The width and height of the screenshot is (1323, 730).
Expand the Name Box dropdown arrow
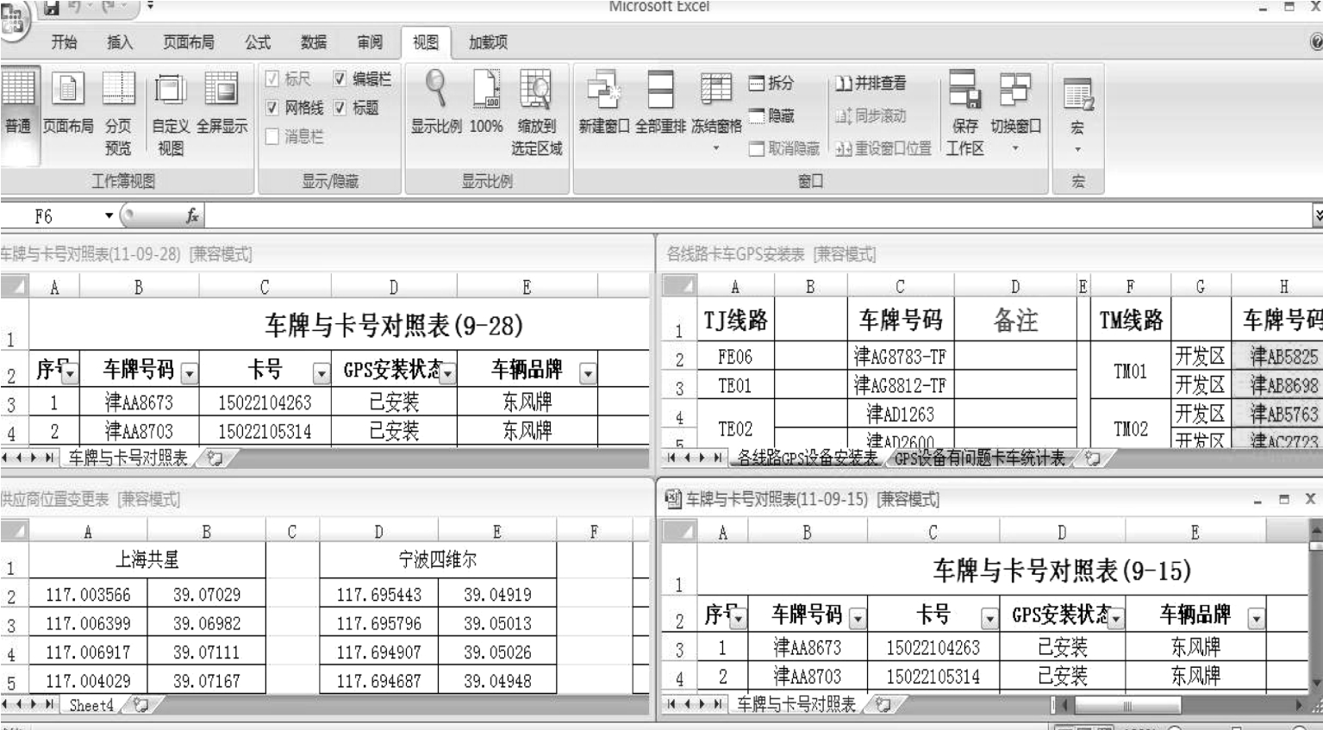[x=109, y=215]
